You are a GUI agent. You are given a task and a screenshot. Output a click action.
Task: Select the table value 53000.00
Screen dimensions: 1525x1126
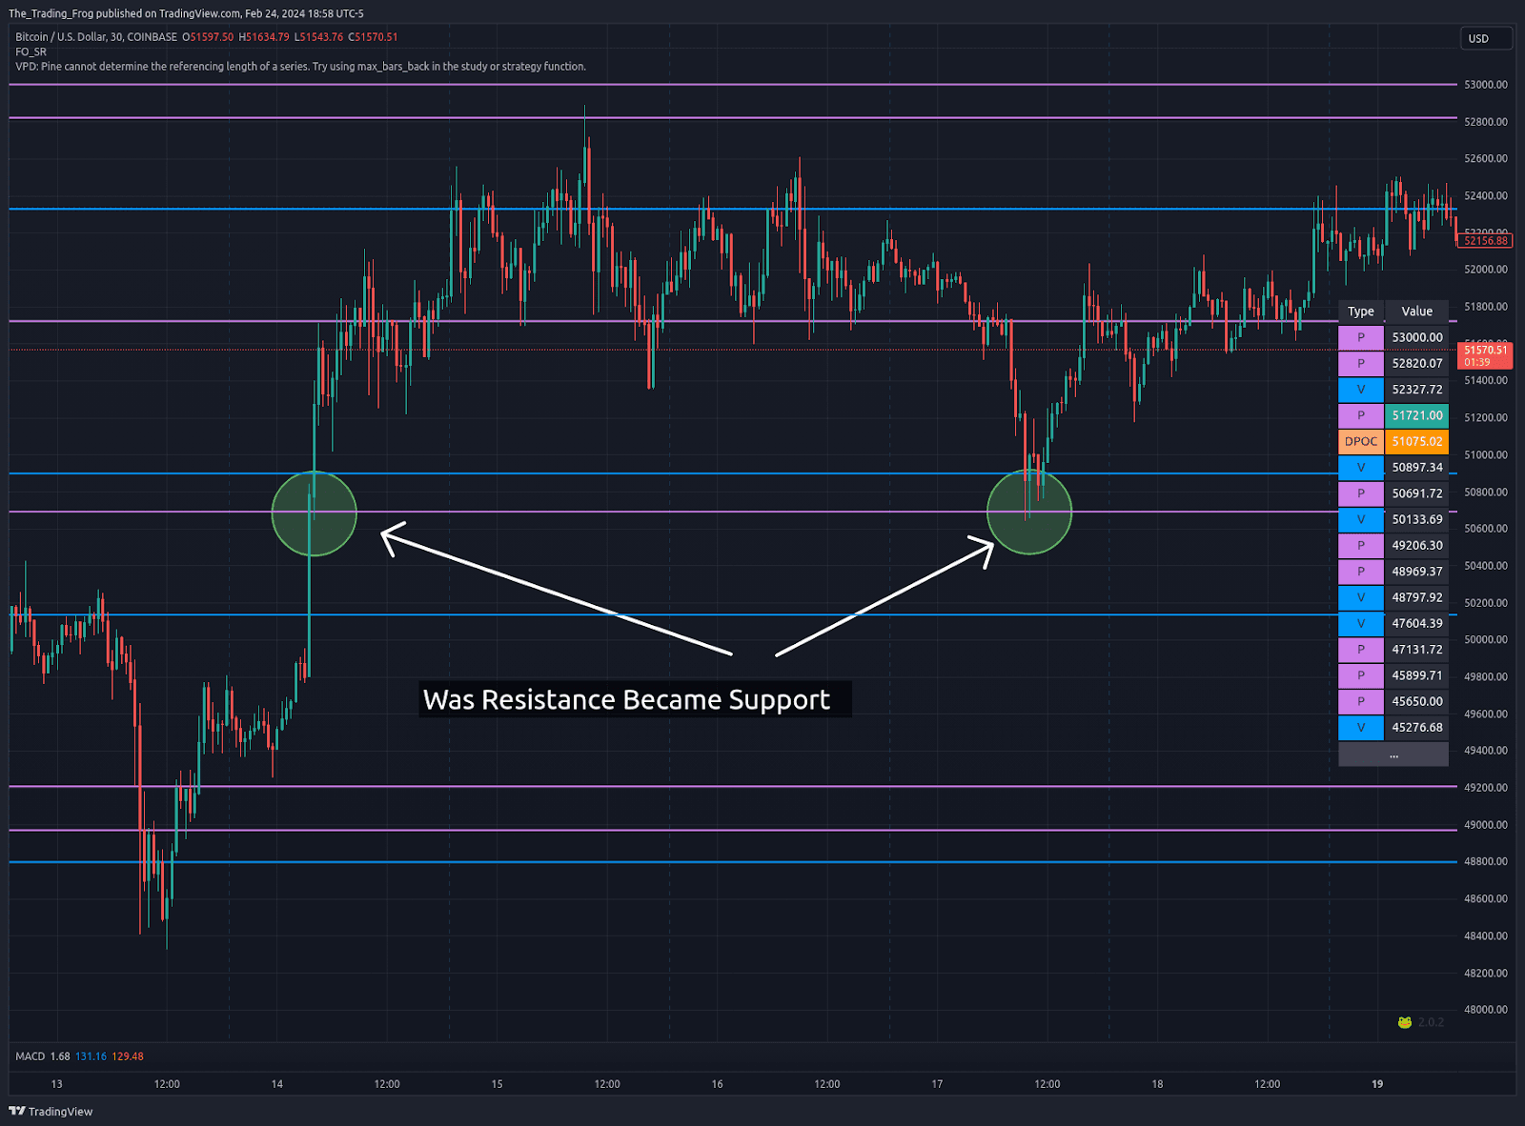click(1416, 337)
